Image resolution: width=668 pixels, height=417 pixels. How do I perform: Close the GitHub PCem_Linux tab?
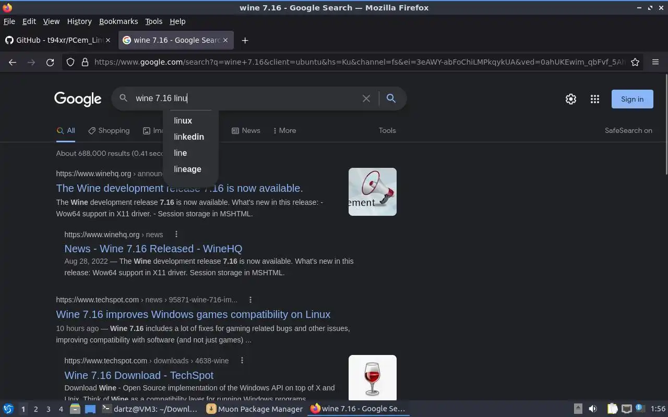pyautogui.click(x=108, y=40)
